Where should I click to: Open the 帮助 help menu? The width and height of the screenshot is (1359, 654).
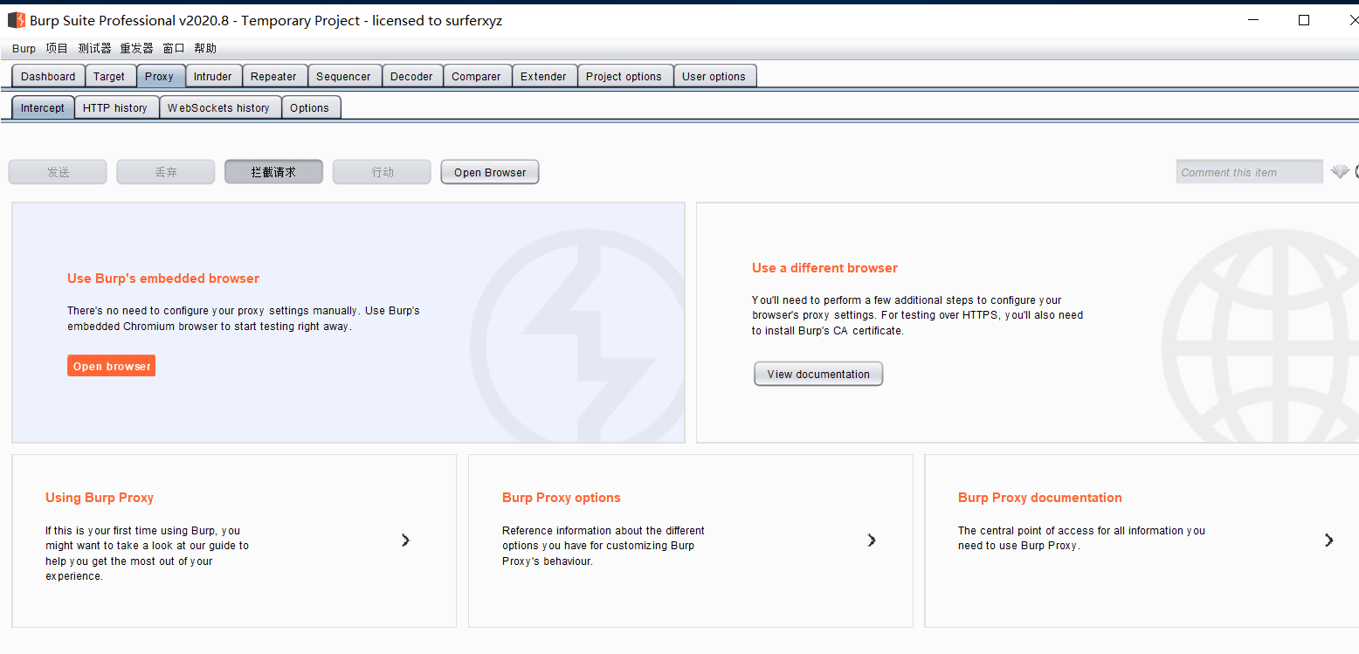(205, 49)
